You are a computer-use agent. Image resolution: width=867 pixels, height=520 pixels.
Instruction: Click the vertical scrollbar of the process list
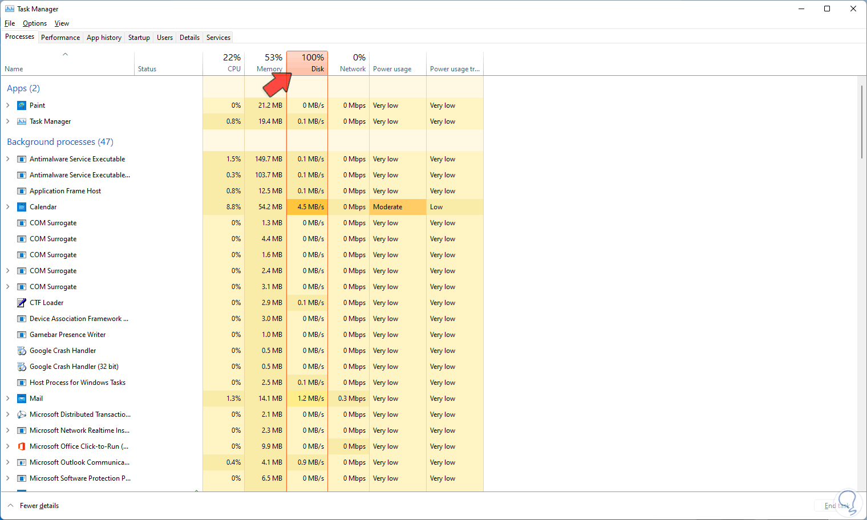click(x=862, y=121)
